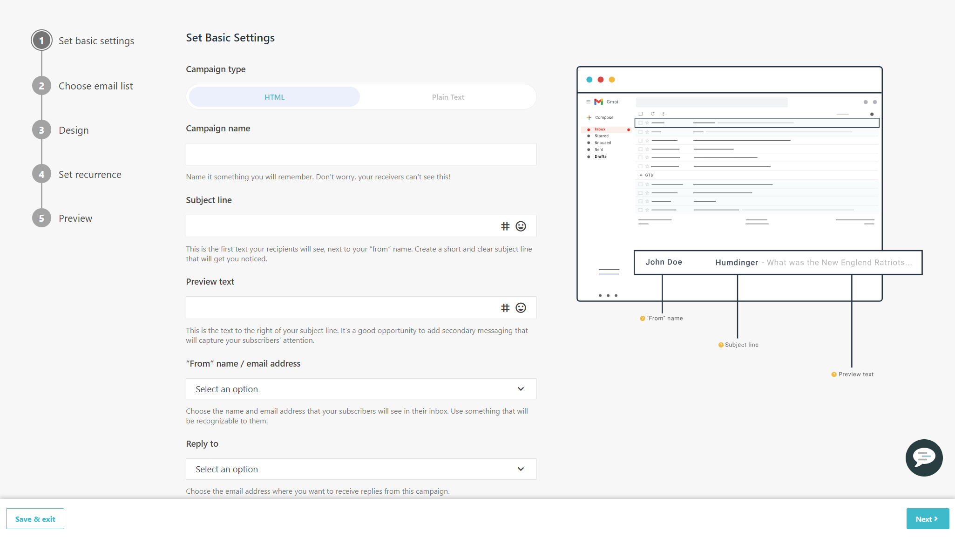Viewport: 955px width, 538px height.
Task: Keep HTML selected as campaign type
Action: [x=274, y=96]
